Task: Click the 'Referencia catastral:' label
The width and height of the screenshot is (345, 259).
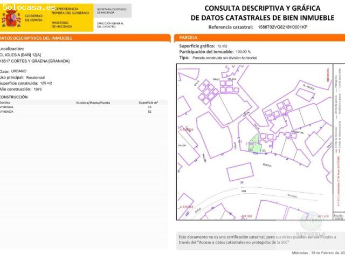Action: 231,27
